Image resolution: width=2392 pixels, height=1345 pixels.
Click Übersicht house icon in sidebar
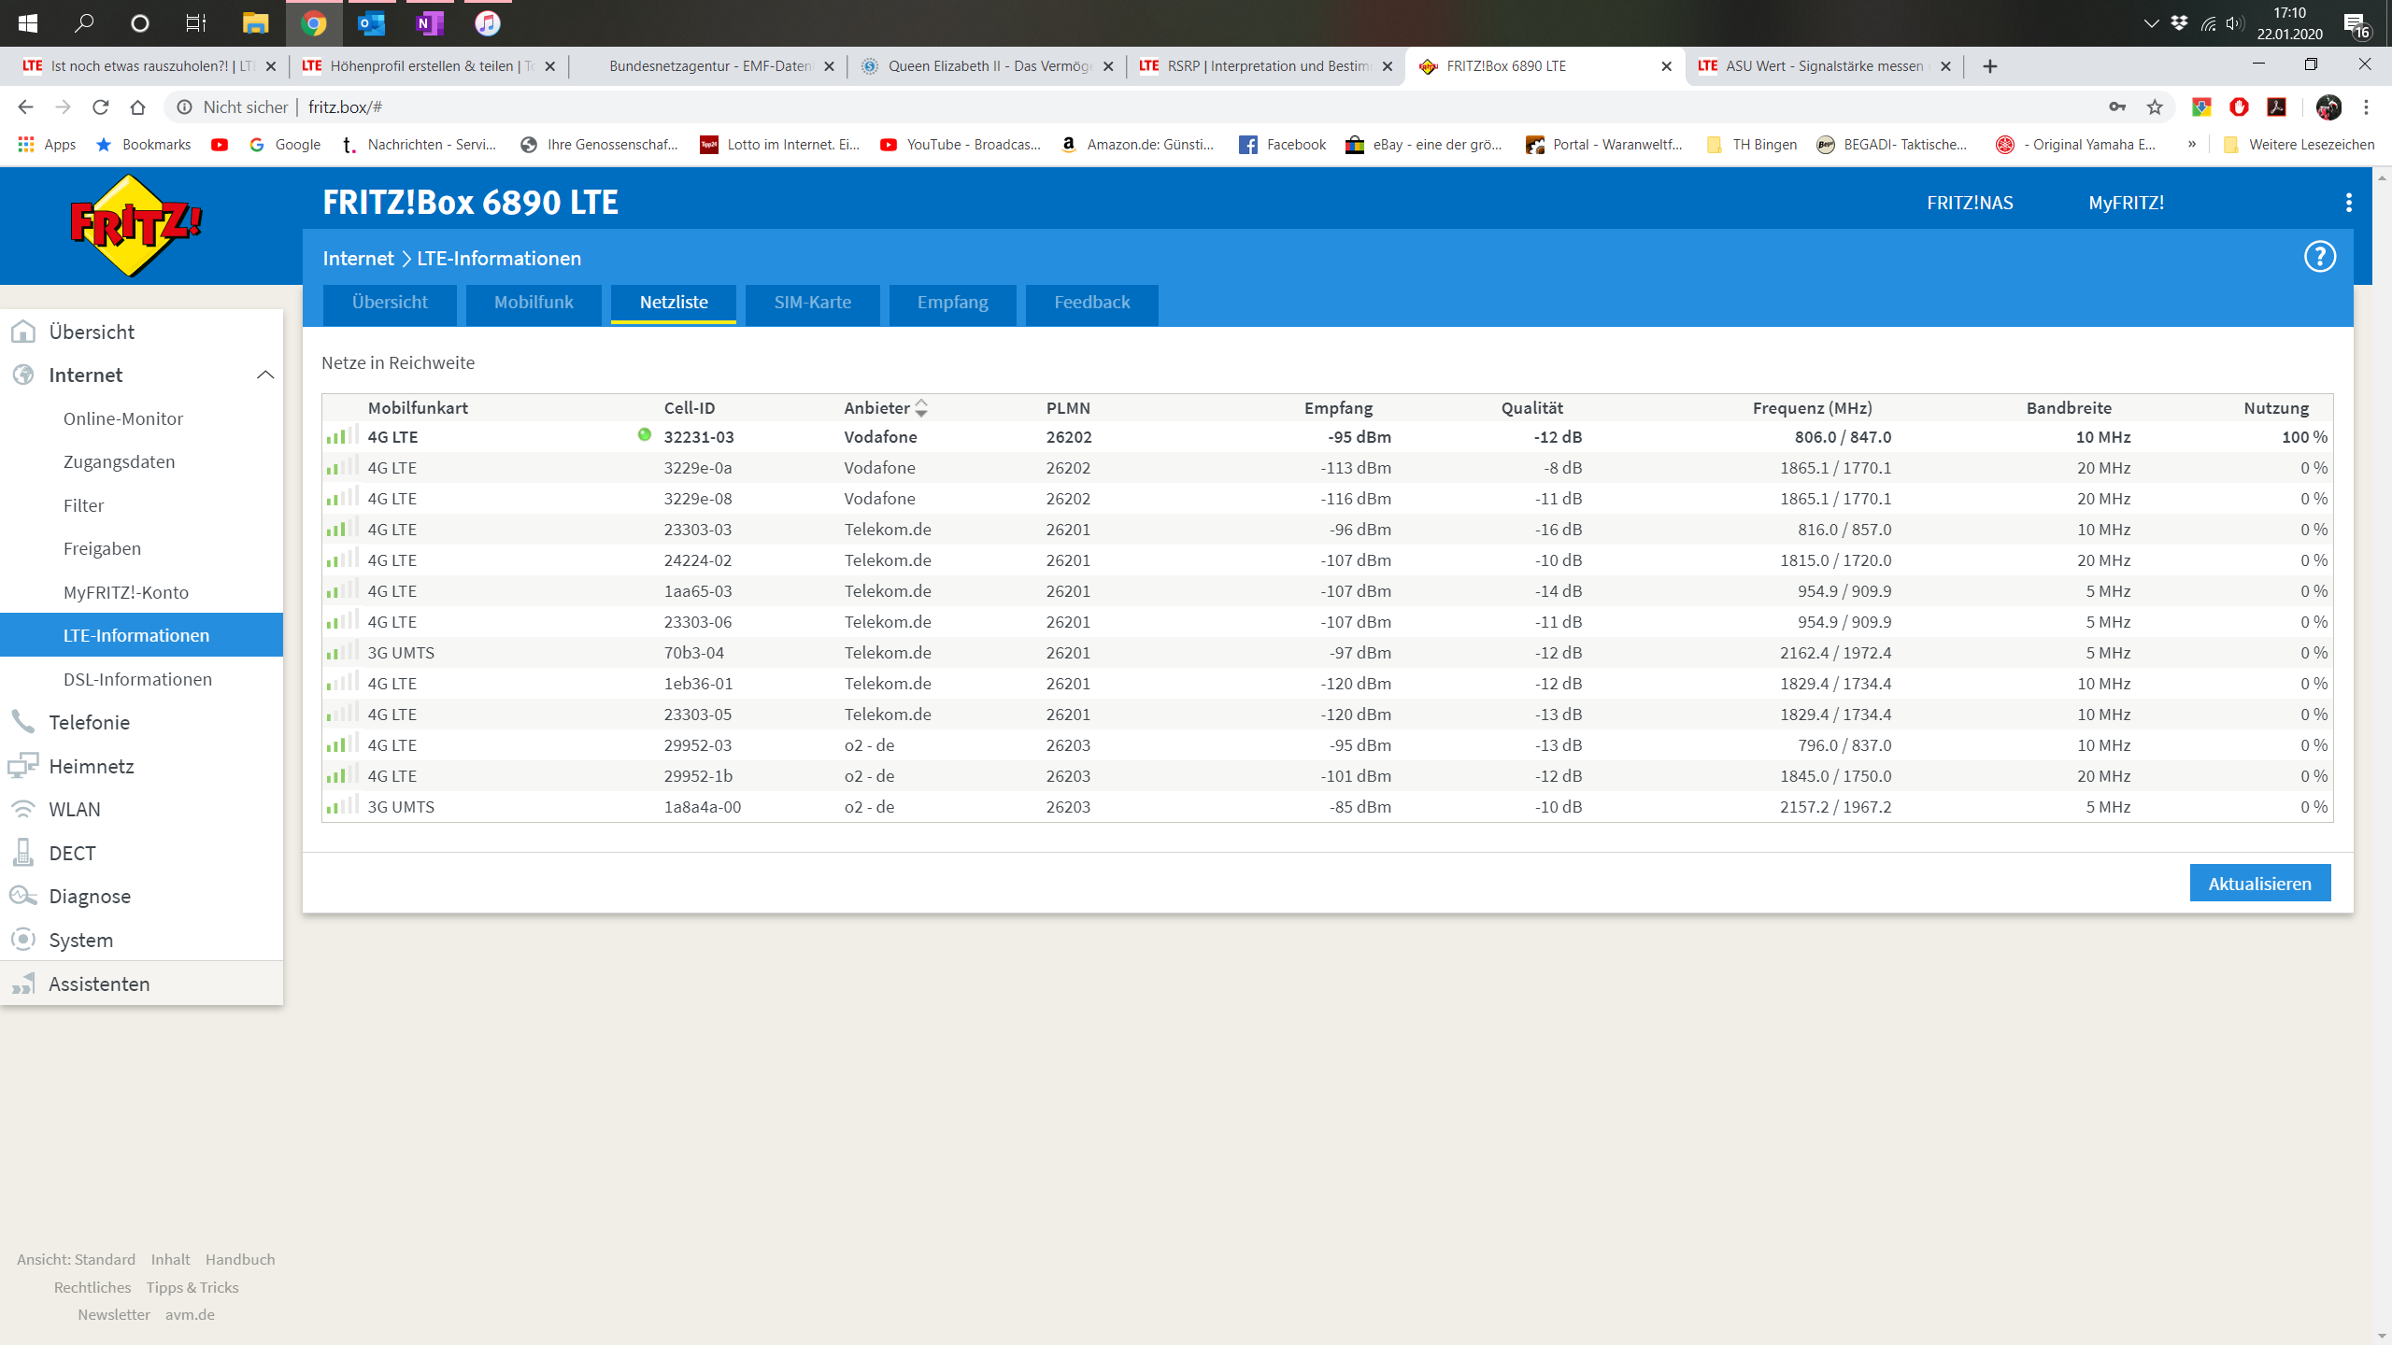coord(23,332)
